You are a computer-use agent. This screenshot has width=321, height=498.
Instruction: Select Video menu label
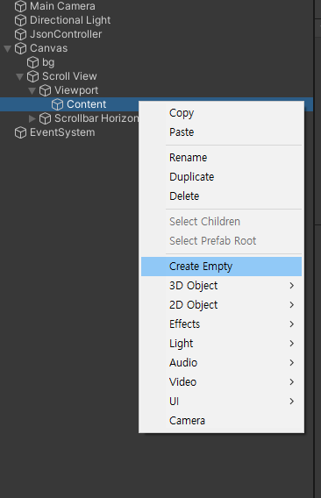(182, 382)
